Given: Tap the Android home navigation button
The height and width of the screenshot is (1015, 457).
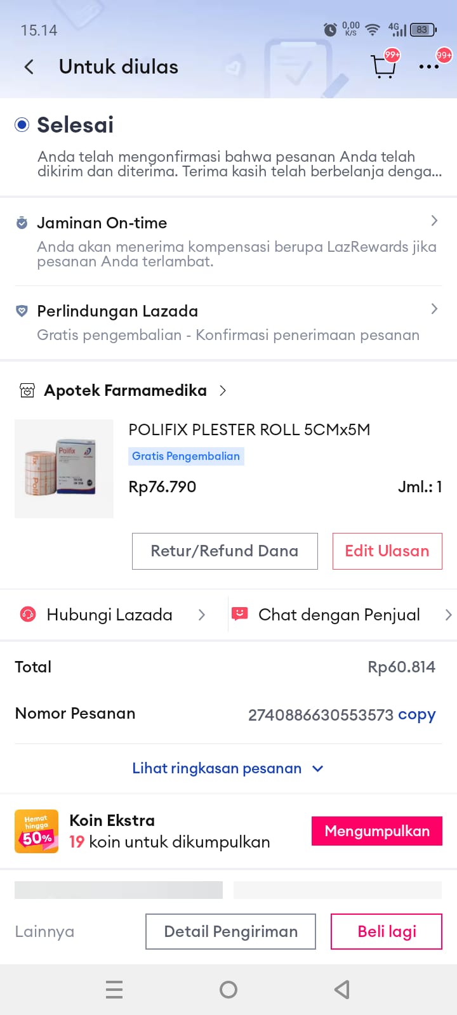Looking at the screenshot, I should 228,990.
